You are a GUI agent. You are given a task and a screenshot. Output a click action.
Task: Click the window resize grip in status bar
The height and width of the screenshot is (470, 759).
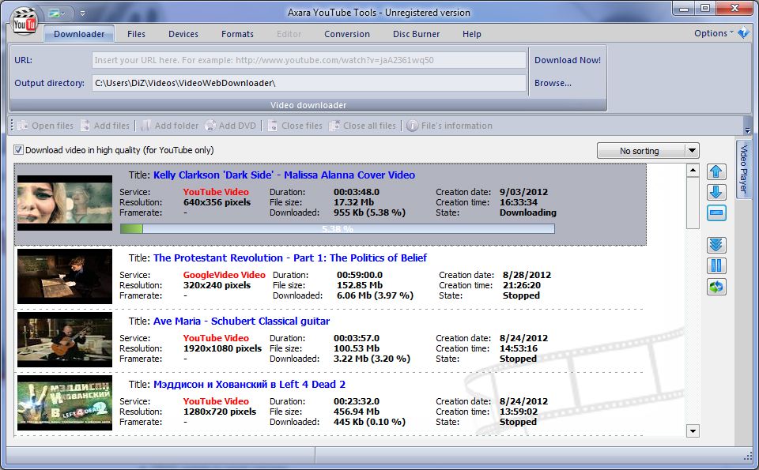tap(748, 457)
